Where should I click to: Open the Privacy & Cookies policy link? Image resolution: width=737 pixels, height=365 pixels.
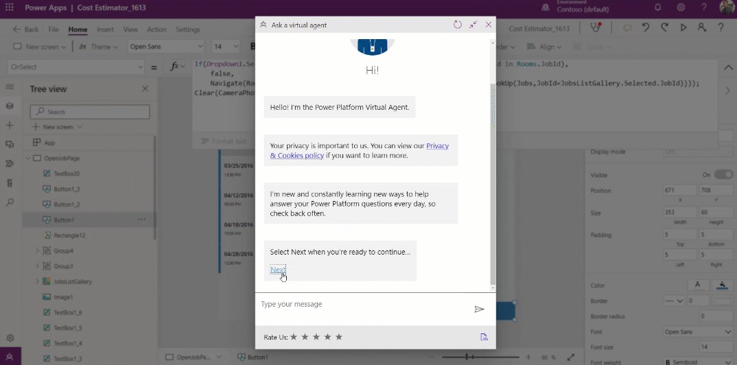tap(359, 151)
